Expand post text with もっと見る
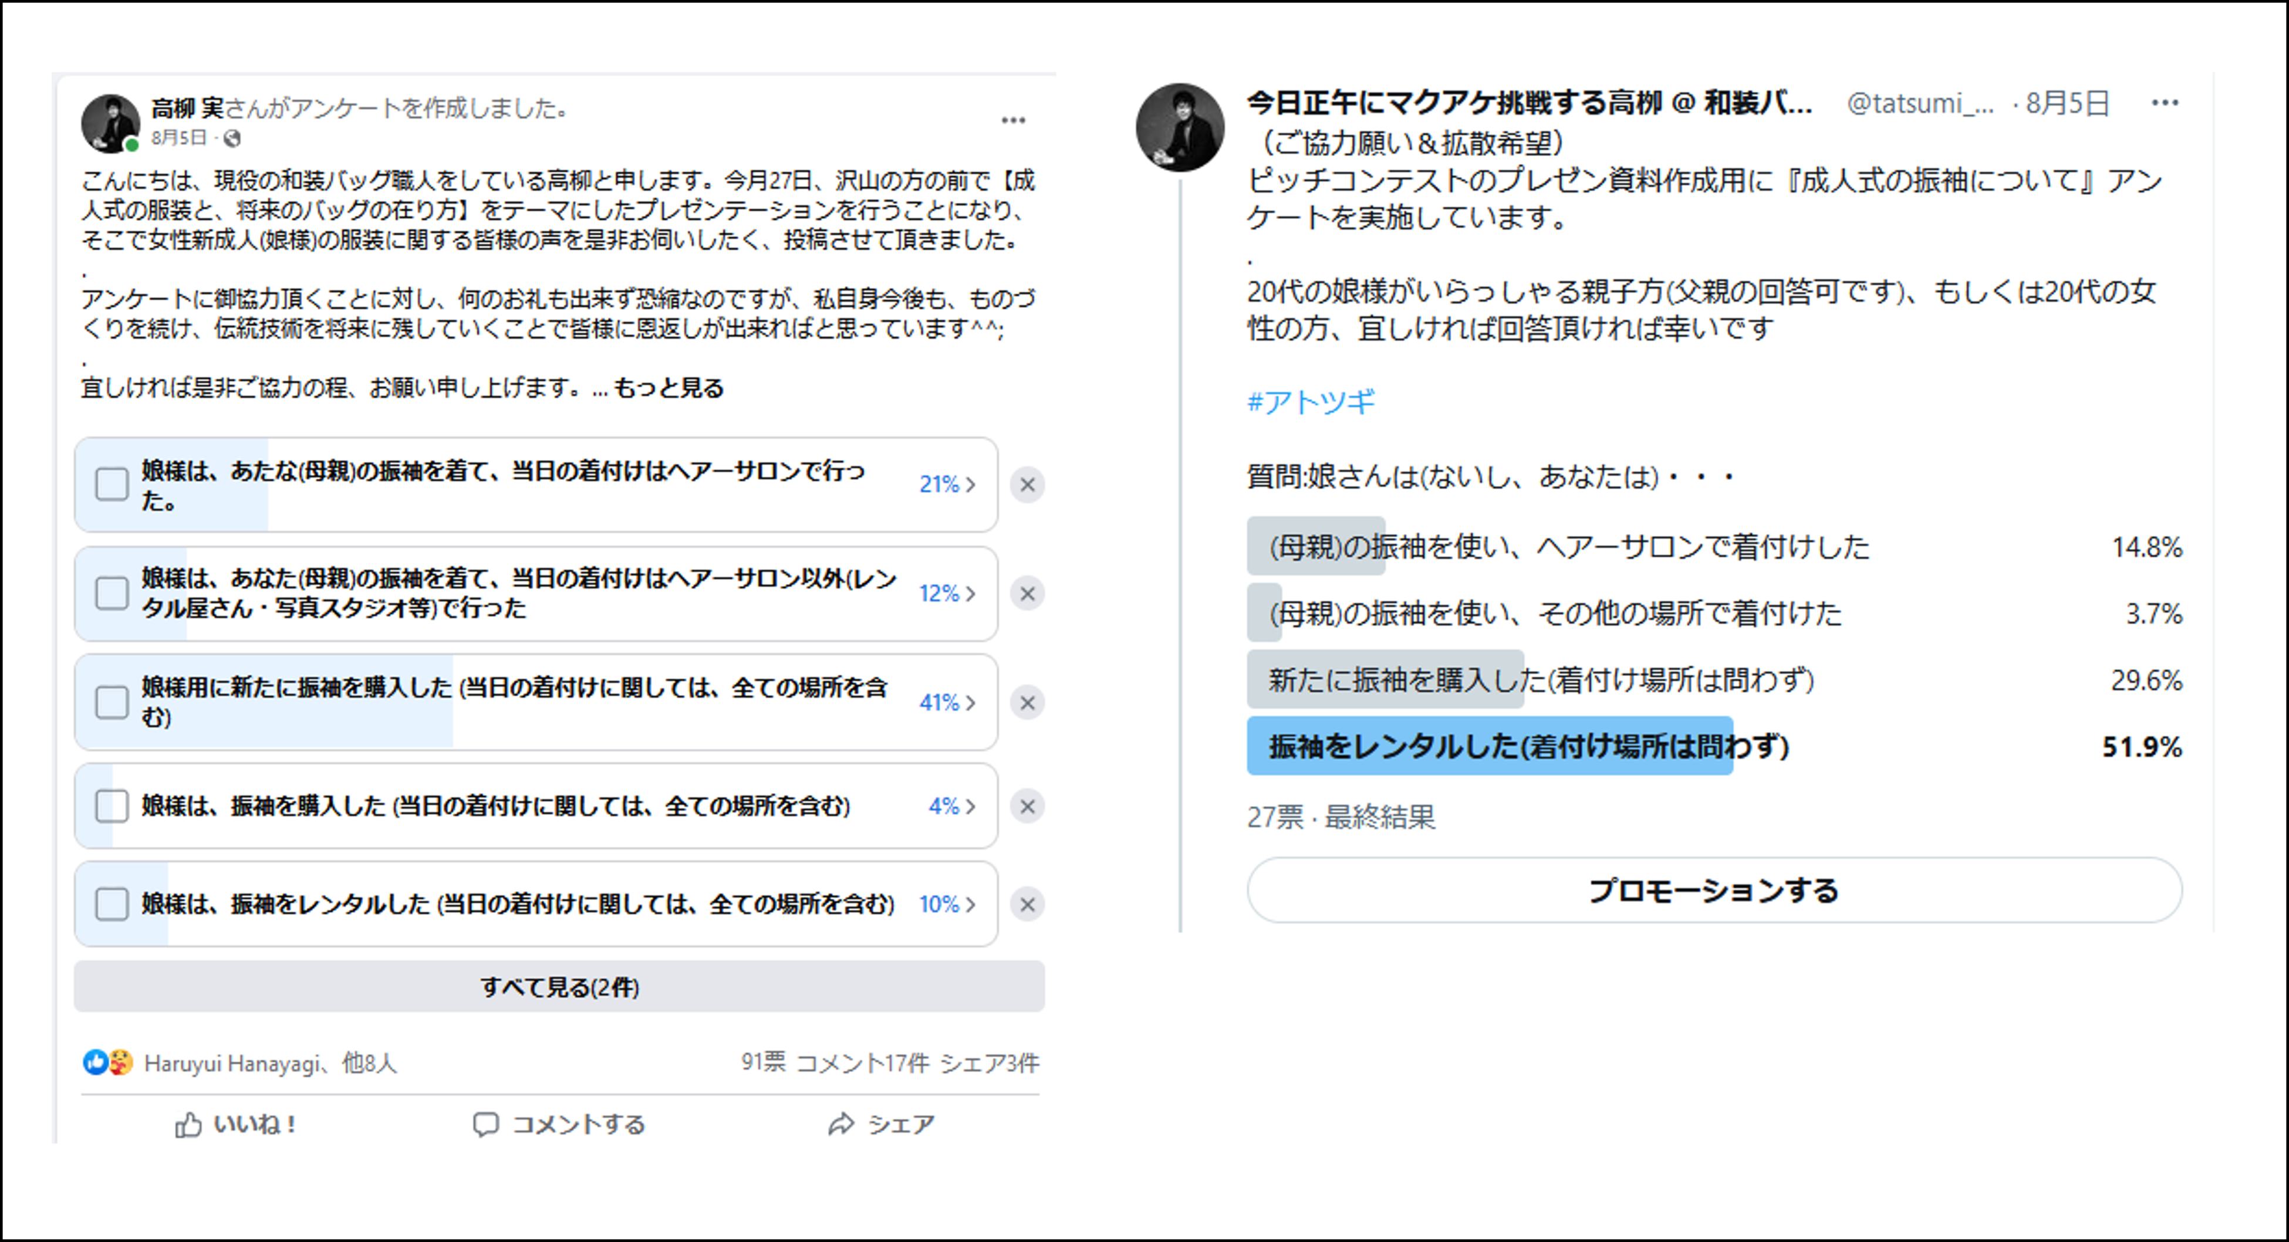2289x1242 pixels. pyautogui.click(x=669, y=388)
